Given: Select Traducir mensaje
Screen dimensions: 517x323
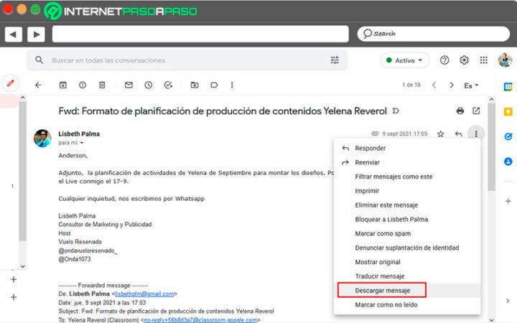Looking at the screenshot, I should [407, 276].
